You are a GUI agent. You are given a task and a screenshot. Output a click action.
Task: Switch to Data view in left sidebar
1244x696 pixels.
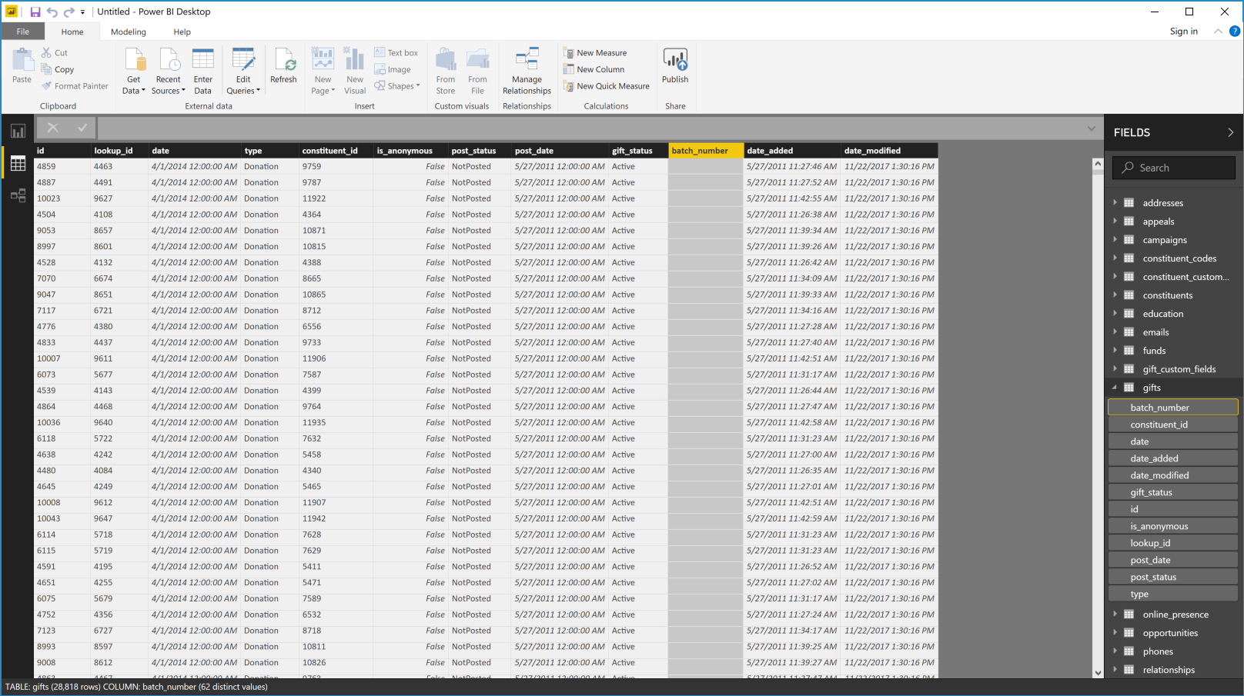[x=18, y=164]
